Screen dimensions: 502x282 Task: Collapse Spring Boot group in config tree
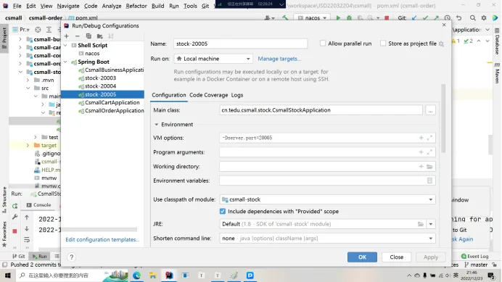tap(65, 62)
